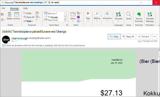Open the Tags flag menu
This screenshot has height=97, width=160.
pos(88,16)
